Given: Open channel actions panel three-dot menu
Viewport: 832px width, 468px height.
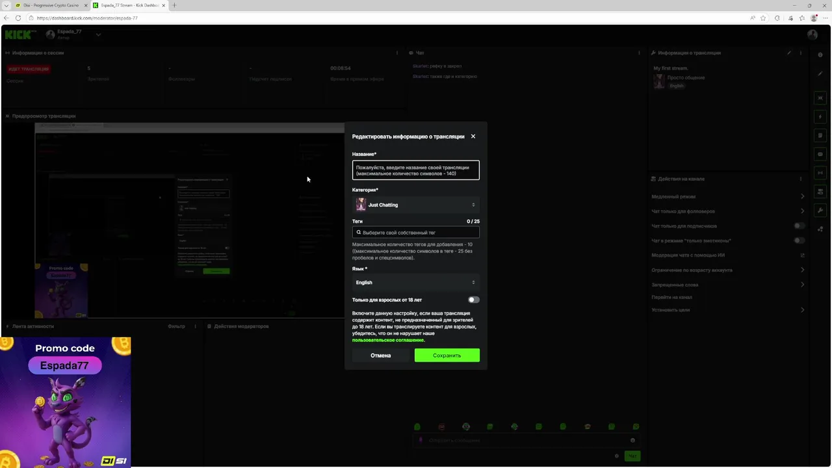Looking at the screenshot, I should pos(801,179).
